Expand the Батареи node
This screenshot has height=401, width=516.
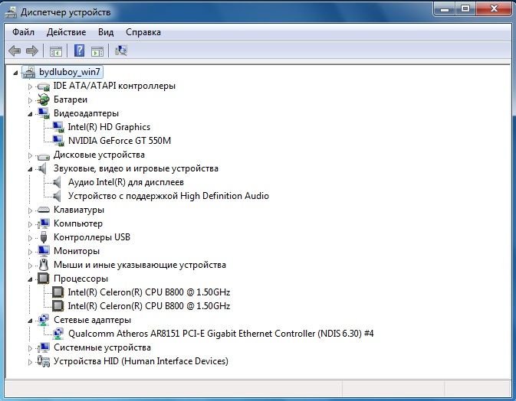tap(30, 100)
